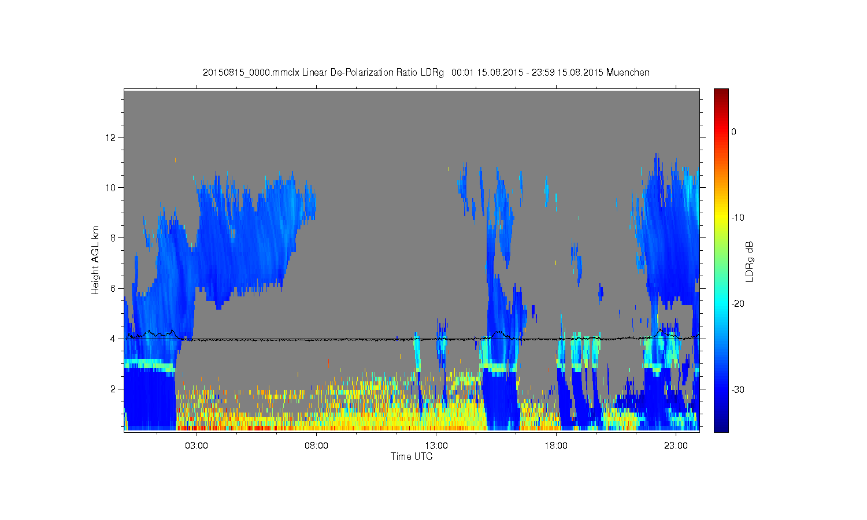The image size is (867, 520).
Task: Click the 'Time UTC' x-axis label
Action: (x=412, y=456)
